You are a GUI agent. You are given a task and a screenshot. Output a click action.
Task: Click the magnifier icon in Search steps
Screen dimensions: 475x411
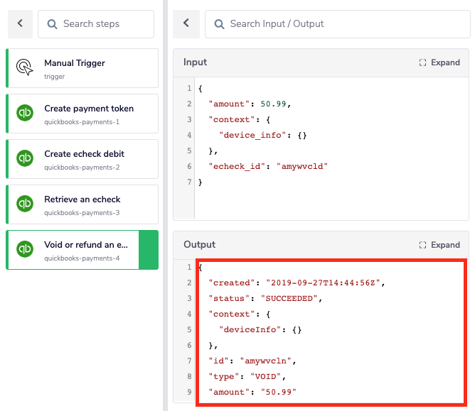[x=52, y=24]
